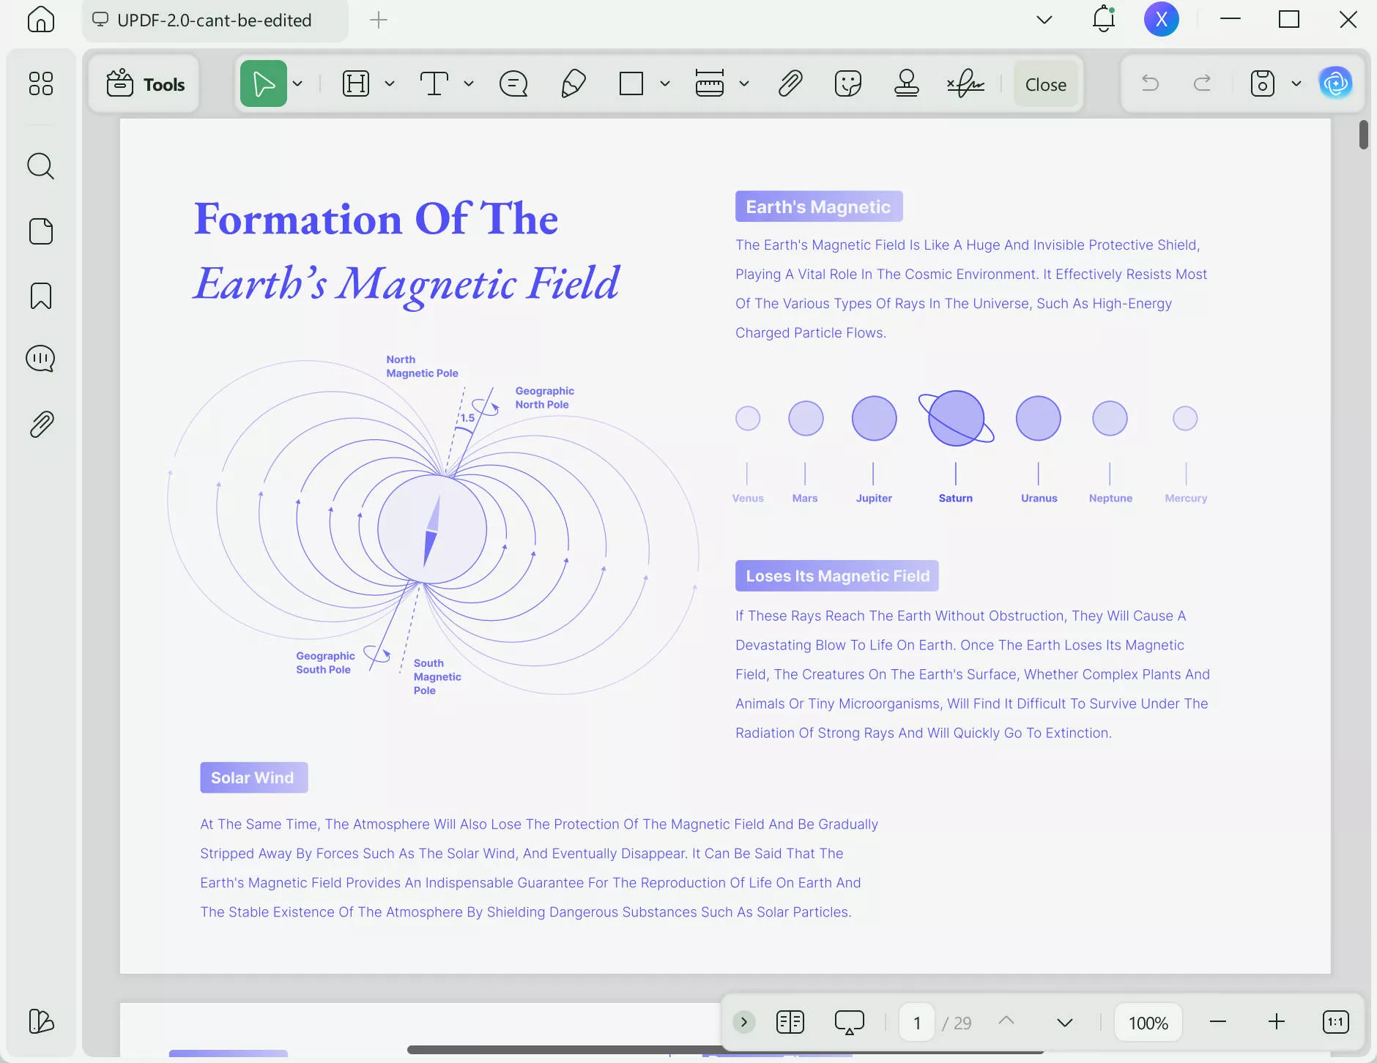Open the Tools menu
The image size is (1377, 1063).
click(144, 83)
